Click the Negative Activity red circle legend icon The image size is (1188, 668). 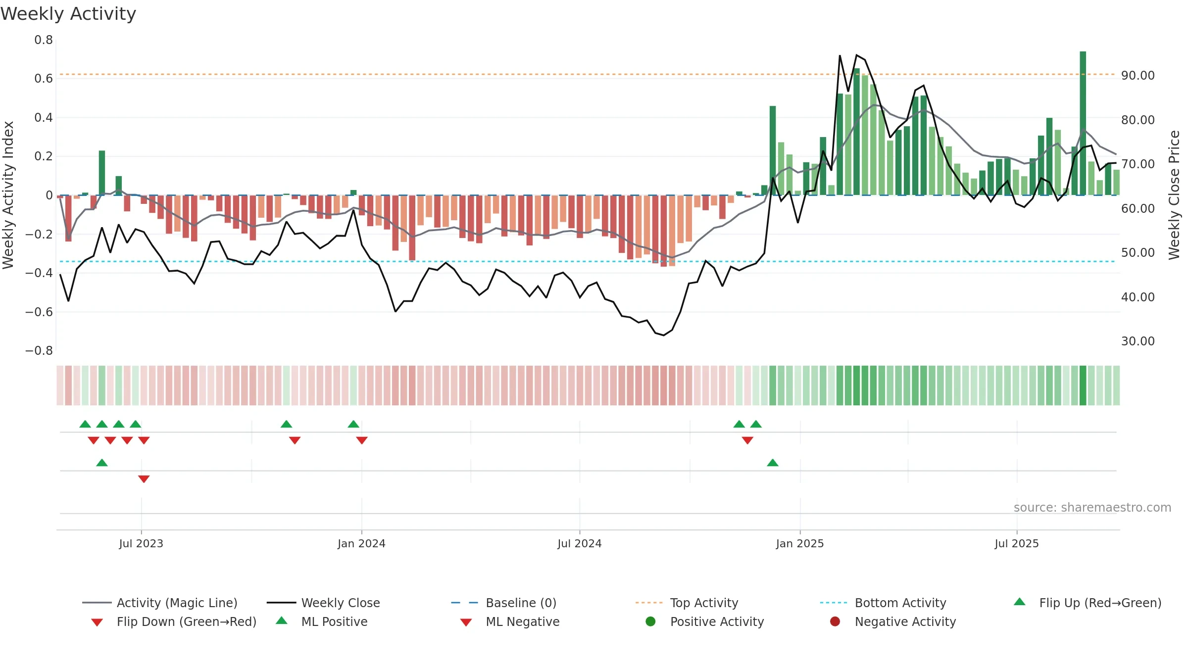point(835,621)
